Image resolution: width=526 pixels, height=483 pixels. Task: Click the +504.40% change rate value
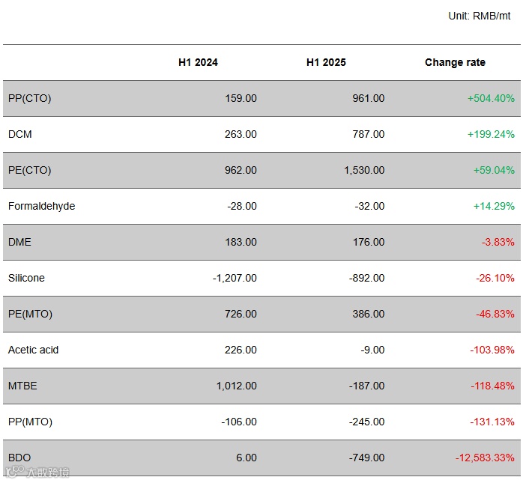[491, 98]
